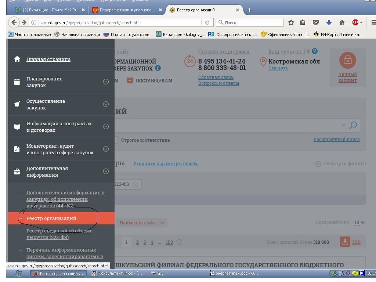Open the Показывать по 10 dropdown
Viewport: 376px width, 282px height.
coord(359,223)
